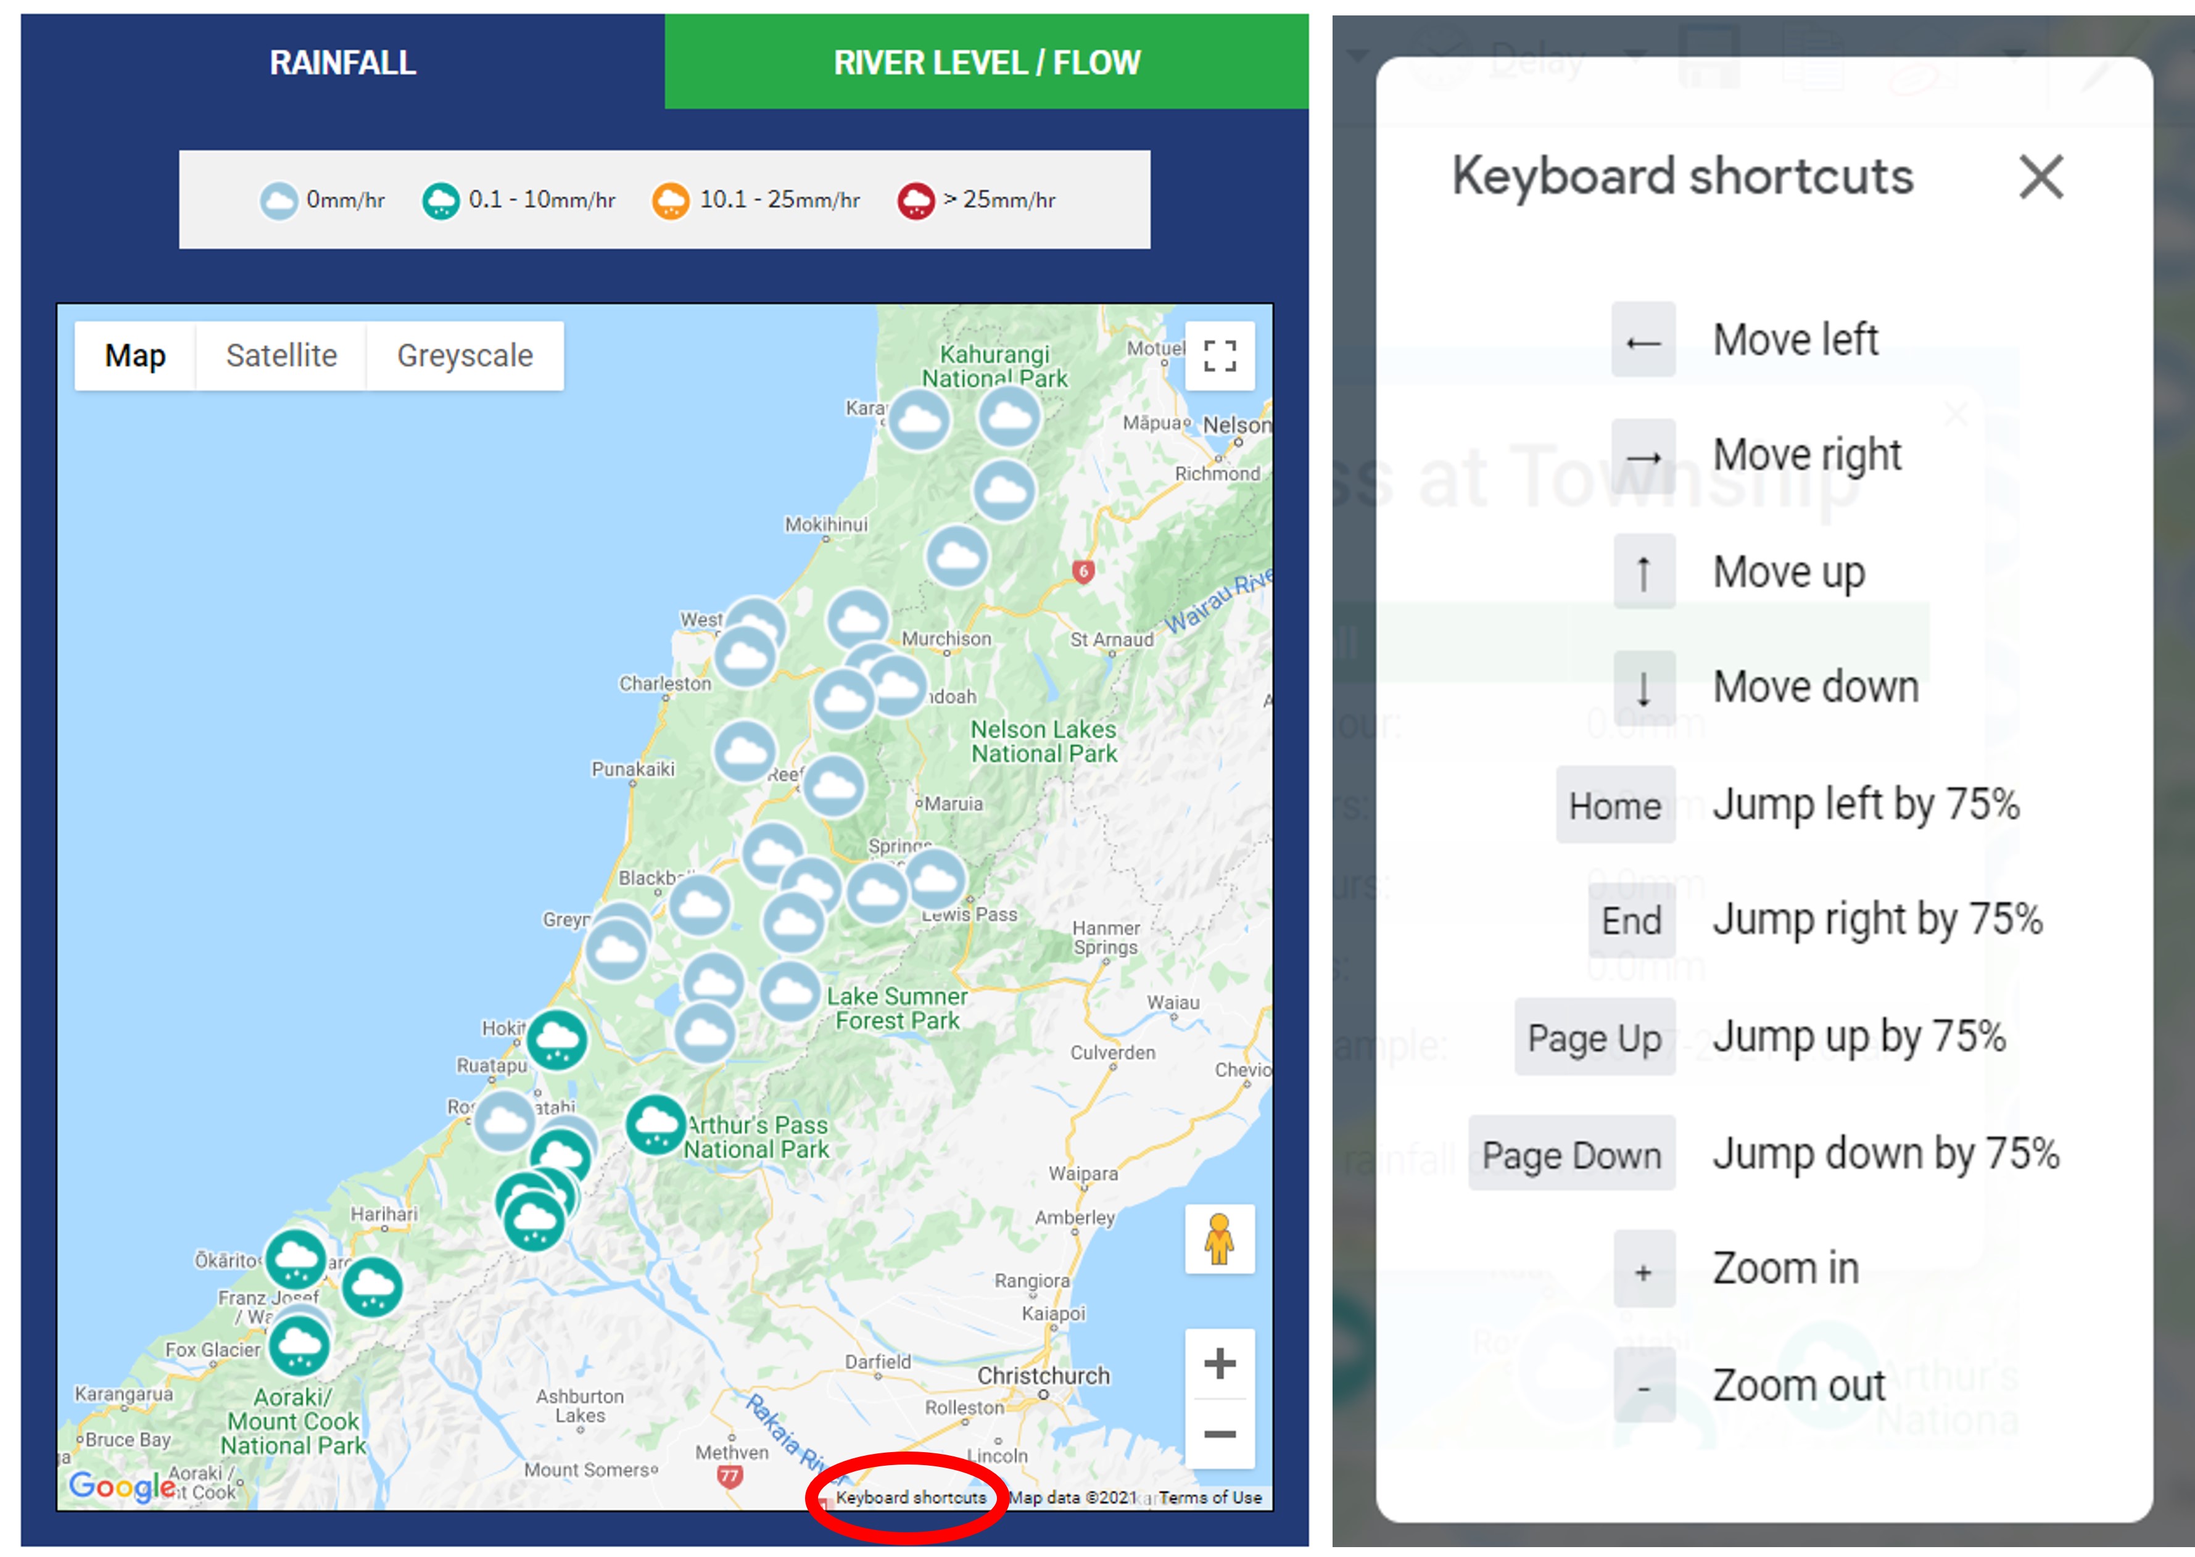Switch to the RAINFALL tab
2195x1557 pixels.
coord(342,62)
